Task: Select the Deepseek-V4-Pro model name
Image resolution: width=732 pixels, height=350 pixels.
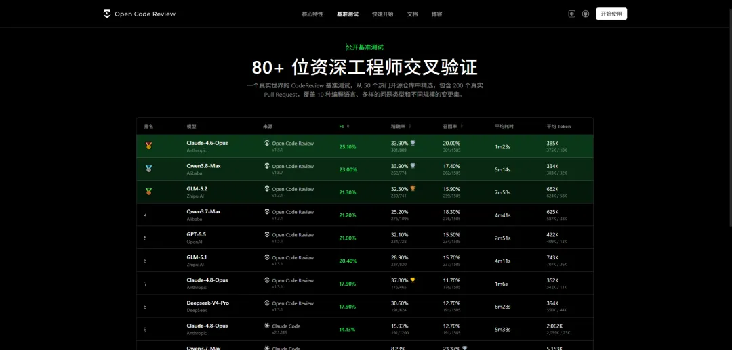Action: point(208,303)
